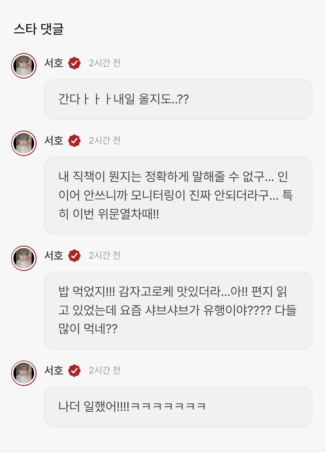Tap the verified badge on first 서호 comment
This screenshot has width=326, height=452.
tap(74, 63)
